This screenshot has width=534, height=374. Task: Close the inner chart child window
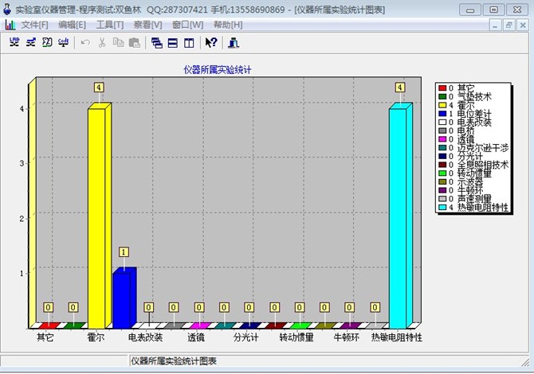tap(523, 25)
